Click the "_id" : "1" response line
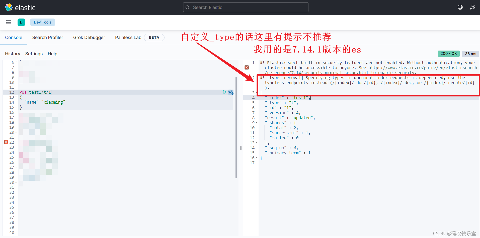This screenshot has width=480, height=238. pyautogui.click(x=279, y=108)
